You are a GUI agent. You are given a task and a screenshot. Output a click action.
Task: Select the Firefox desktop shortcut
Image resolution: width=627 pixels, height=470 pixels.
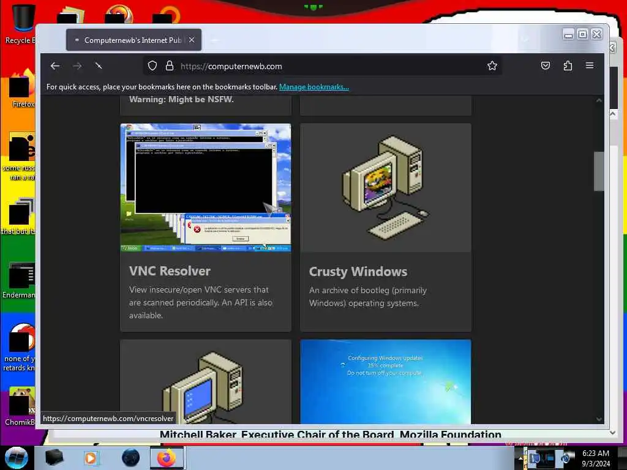tap(21, 89)
